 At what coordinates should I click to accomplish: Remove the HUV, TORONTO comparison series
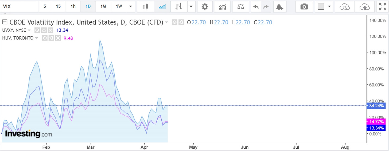point(57,38)
